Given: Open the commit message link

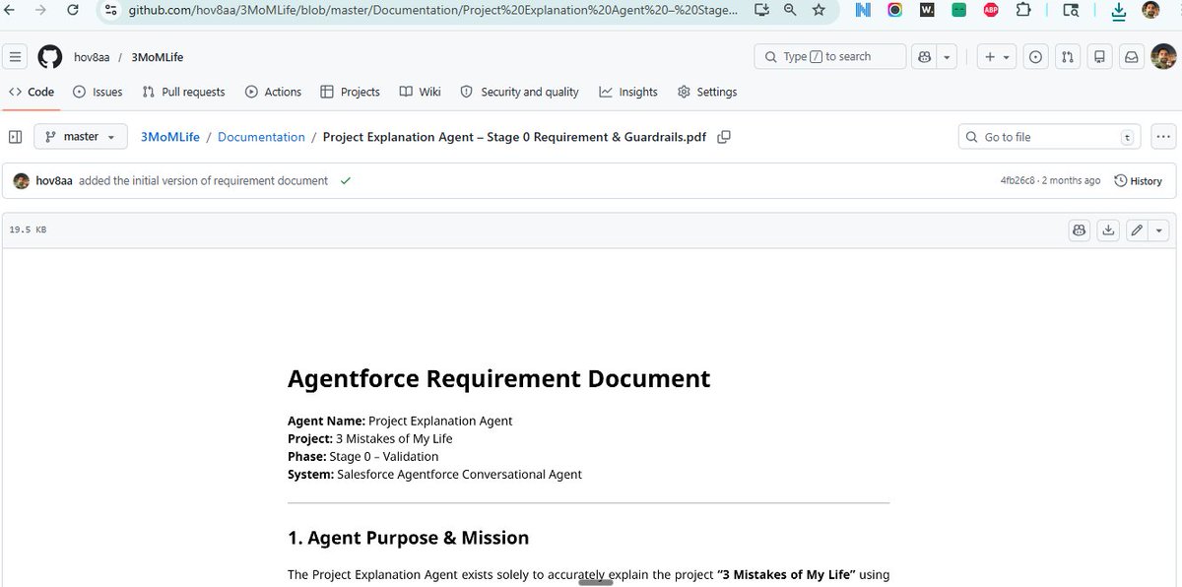Looking at the screenshot, I should coord(204,181).
